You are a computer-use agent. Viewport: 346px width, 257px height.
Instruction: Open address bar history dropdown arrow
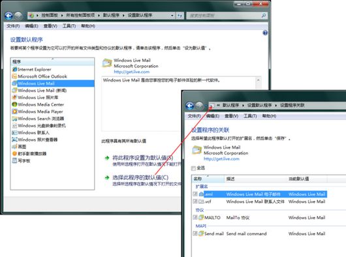pyautogui.click(x=172, y=16)
